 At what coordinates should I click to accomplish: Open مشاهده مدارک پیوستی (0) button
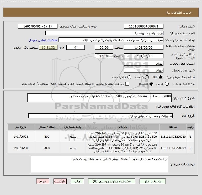pos(112,181)
